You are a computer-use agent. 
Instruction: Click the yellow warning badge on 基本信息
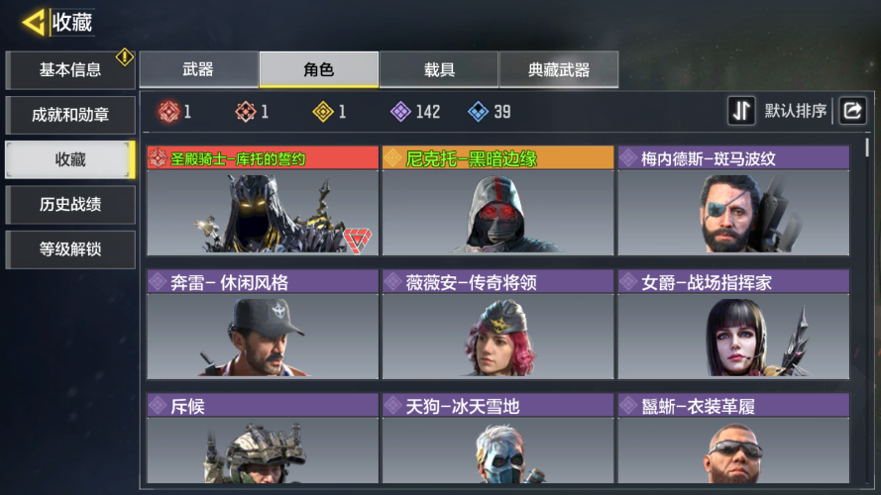(x=124, y=56)
